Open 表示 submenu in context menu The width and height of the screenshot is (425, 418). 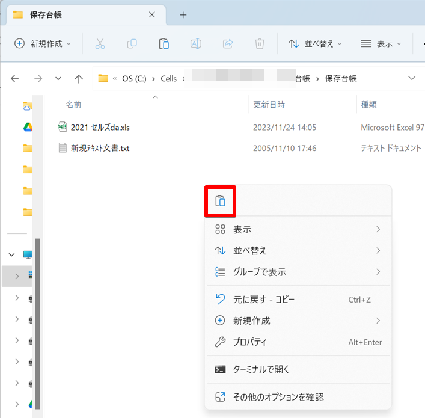click(x=298, y=229)
